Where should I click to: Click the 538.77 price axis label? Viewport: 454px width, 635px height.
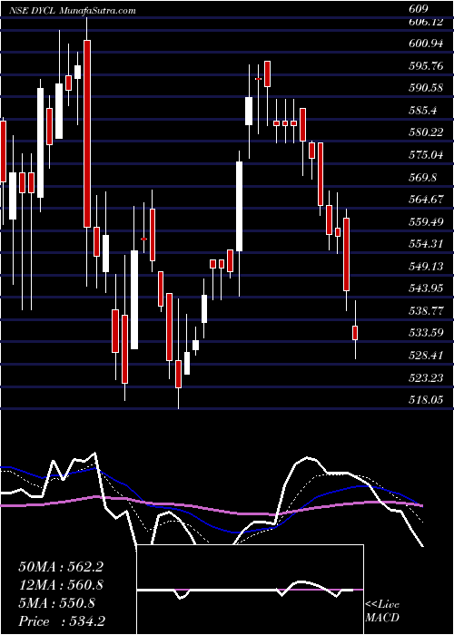[x=426, y=311]
